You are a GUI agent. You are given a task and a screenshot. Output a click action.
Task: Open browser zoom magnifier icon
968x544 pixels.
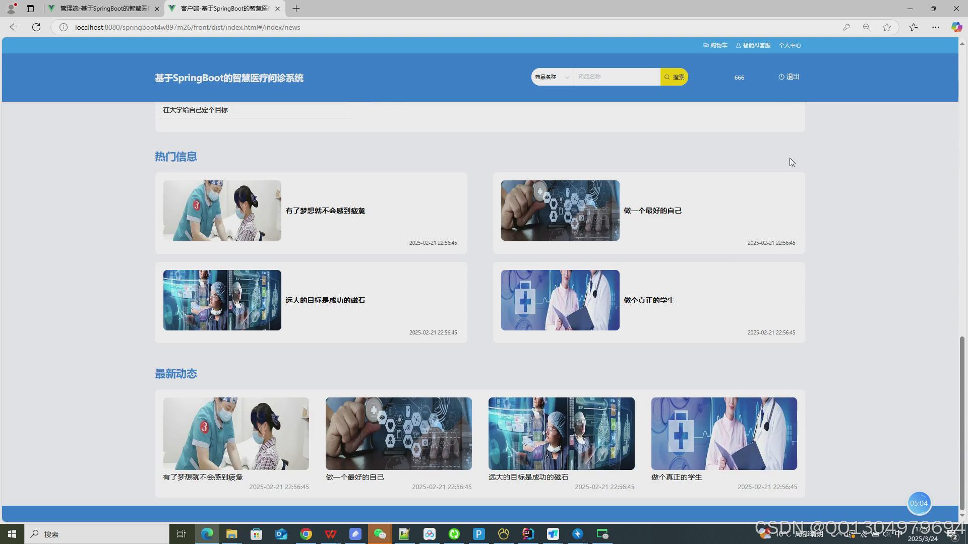click(x=866, y=27)
